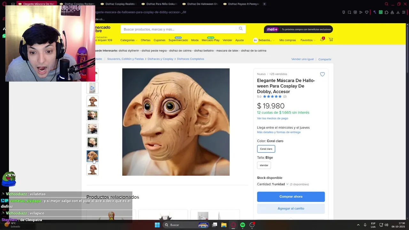The height and width of the screenshot is (230, 409).
Task: Click the Agregar al carrito button
Action: (291, 208)
